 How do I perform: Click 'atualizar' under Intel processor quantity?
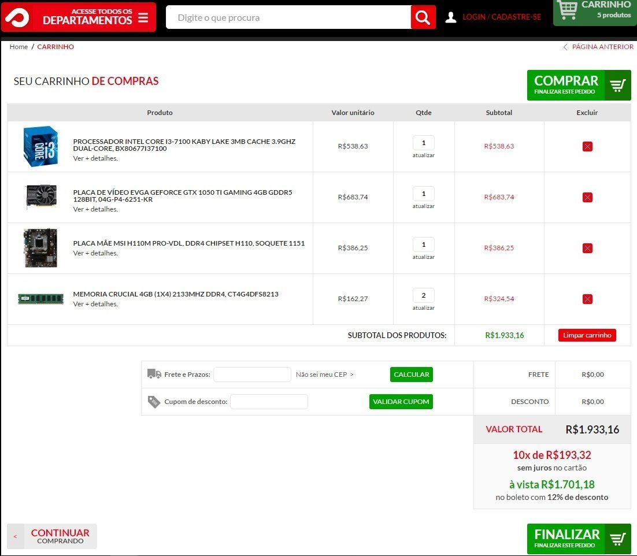(423, 155)
